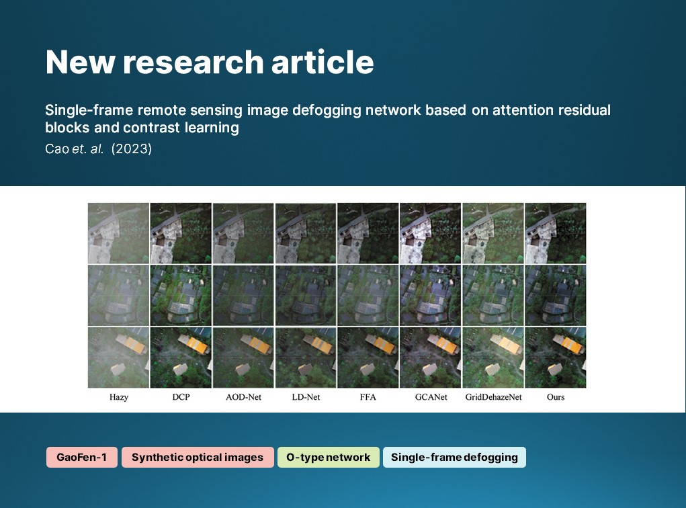
Task: Click the O-type network tag
Action: 328,457
